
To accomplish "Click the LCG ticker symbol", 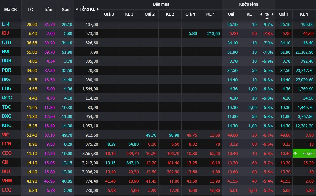I will [x=6, y=190].
